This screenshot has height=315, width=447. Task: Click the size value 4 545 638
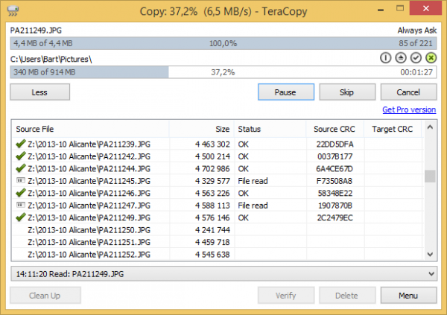tap(212, 255)
